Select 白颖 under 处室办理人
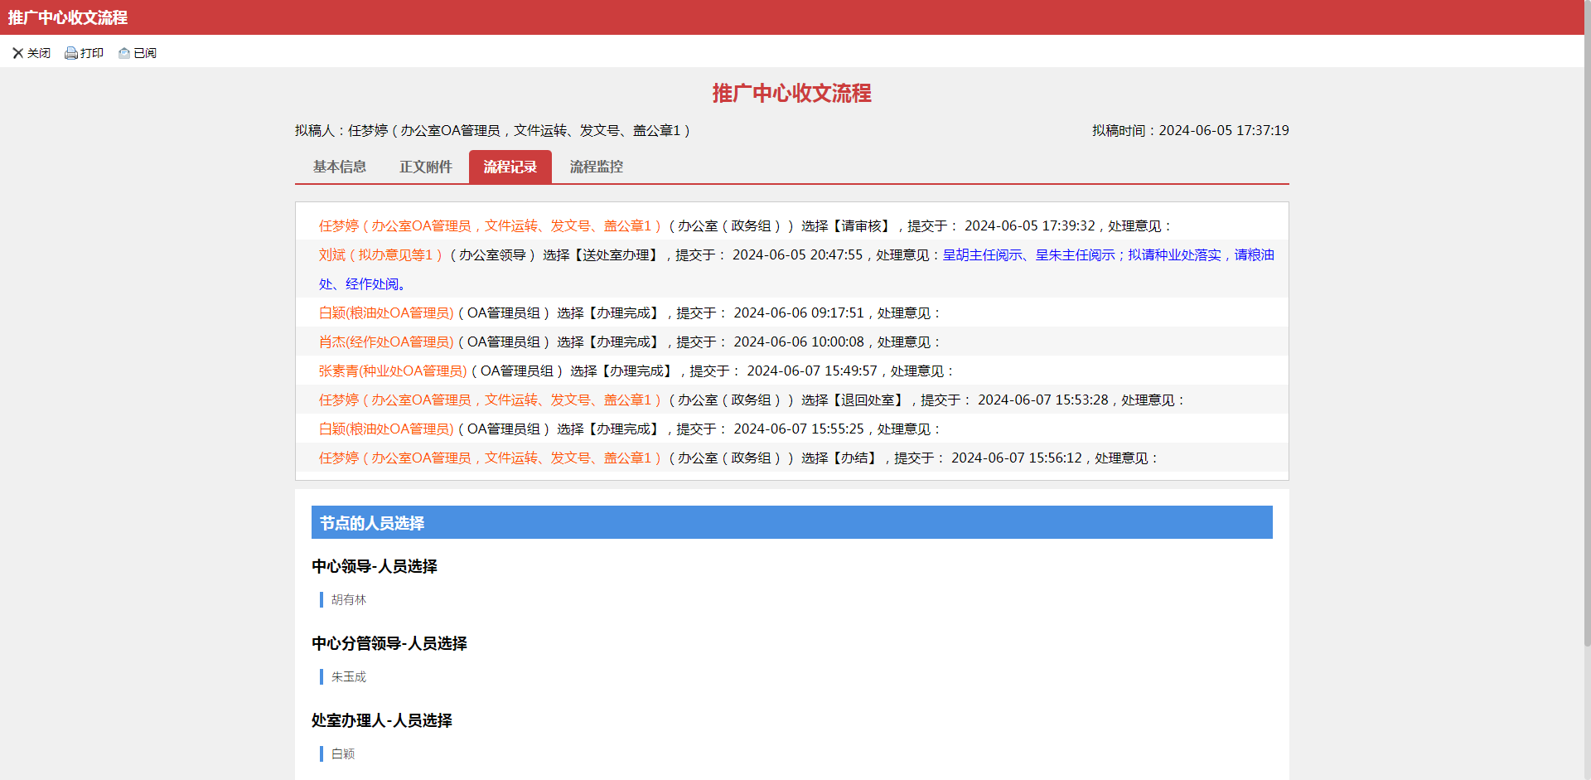 (x=342, y=754)
